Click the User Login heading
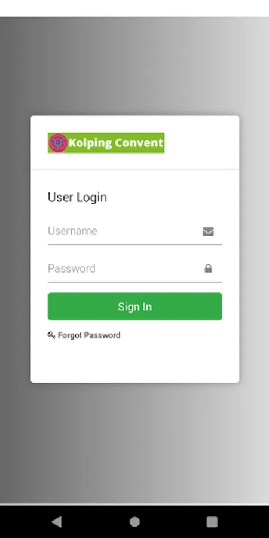The height and width of the screenshot is (538, 269). tap(77, 197)
